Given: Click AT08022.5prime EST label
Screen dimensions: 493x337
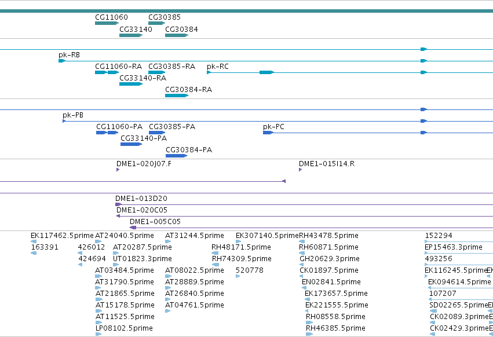Looking at the screenshot, I should click(195, 270).
